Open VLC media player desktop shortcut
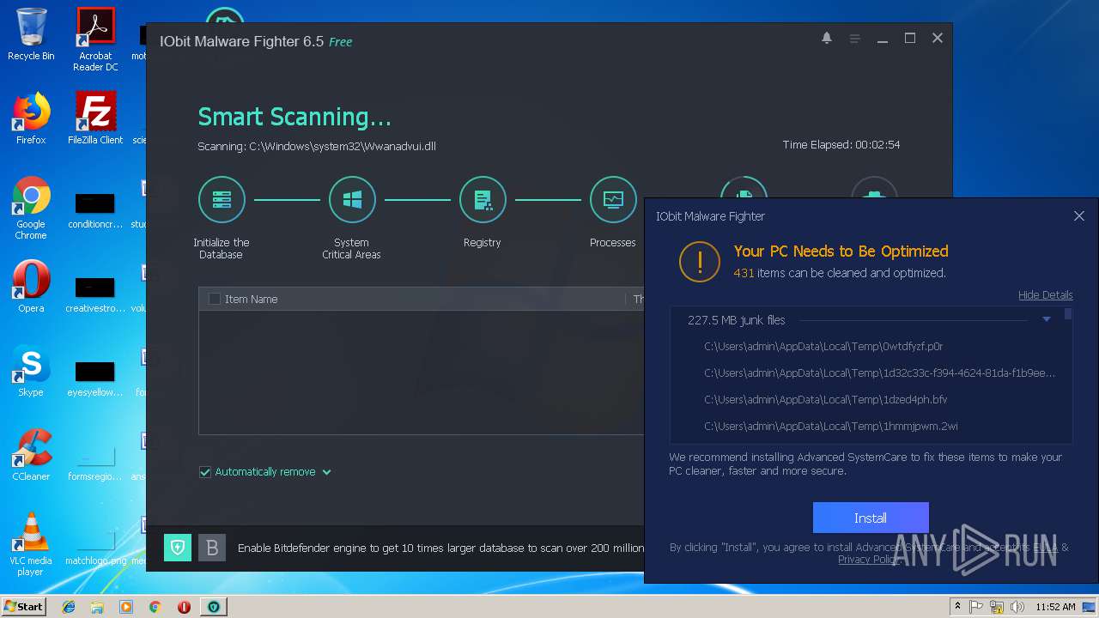This screenshot has height=618, width=1099. click(31, 544)
